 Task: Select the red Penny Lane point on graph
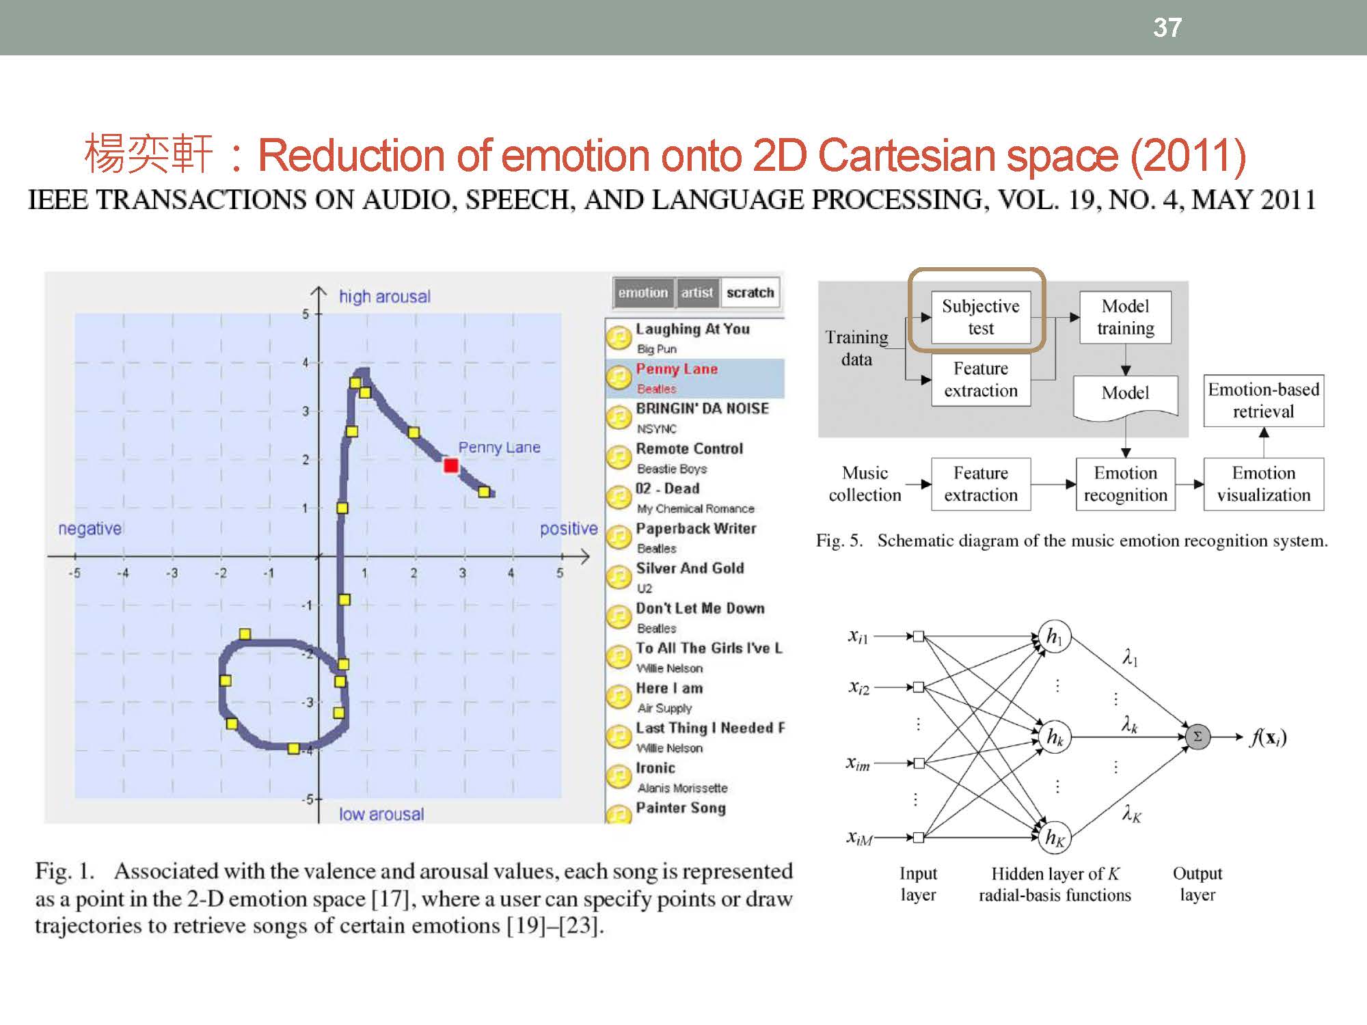tap(451, 466)
